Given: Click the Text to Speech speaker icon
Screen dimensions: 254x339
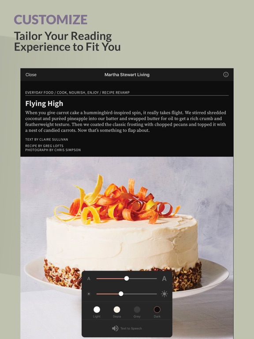Looking at the screenshot, I should tap(115, 328).
